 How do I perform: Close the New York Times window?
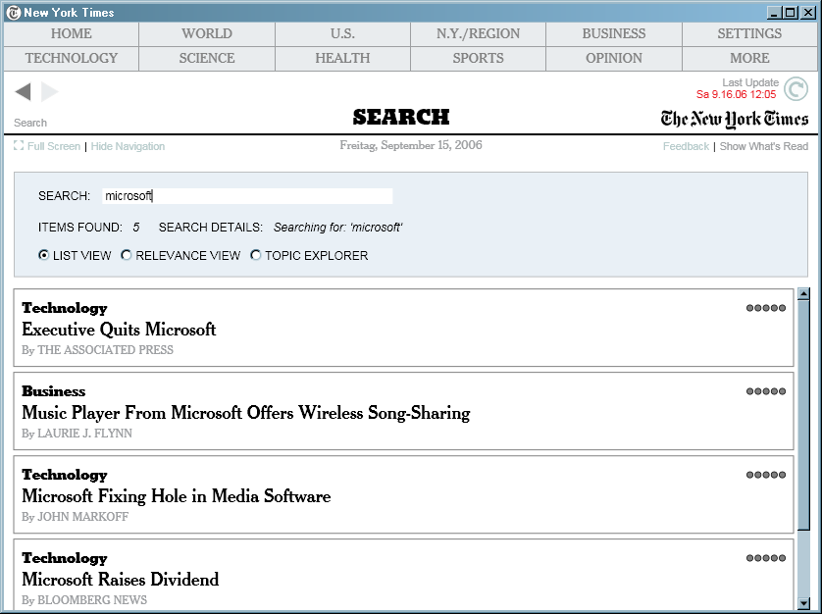pos(808,13)
